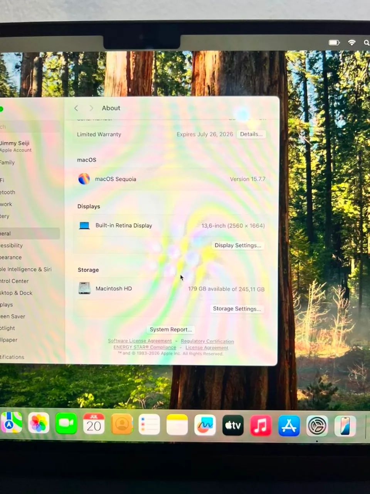Open Desktop & Dock settings
370x494 pixels.
click(x=17, y=293)
